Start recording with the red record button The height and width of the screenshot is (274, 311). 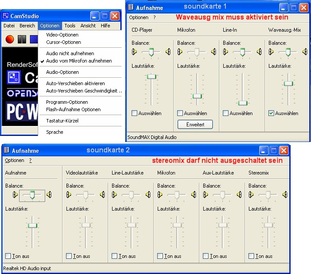(x=10, y=39)
